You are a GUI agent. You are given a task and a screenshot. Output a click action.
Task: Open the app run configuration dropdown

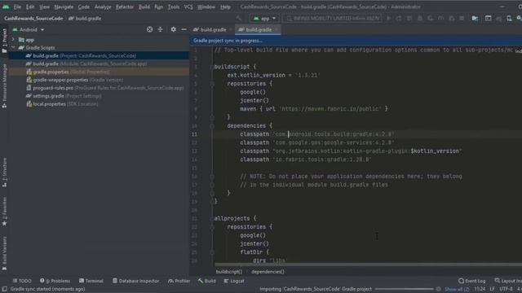coord(264,18)
